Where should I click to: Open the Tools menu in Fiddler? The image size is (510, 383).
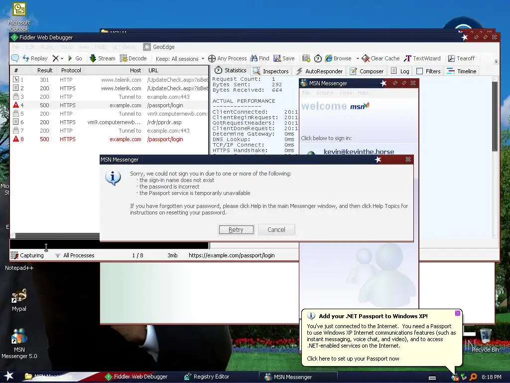coord(66,47)
